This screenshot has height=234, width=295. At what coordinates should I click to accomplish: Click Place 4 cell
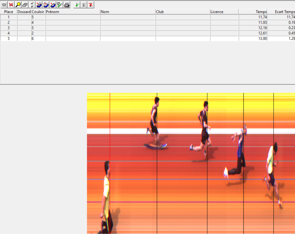pos(8,33)
